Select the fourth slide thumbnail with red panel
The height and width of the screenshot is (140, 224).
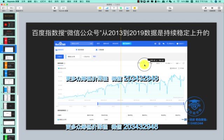coord(9,41)
